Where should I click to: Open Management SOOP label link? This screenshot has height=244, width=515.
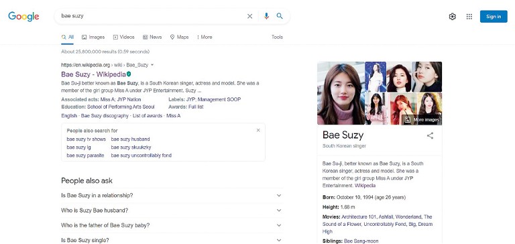click(x=219, y=99)
